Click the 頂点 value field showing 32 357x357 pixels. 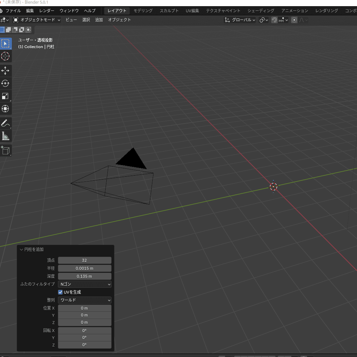click(x=85, y=260)
